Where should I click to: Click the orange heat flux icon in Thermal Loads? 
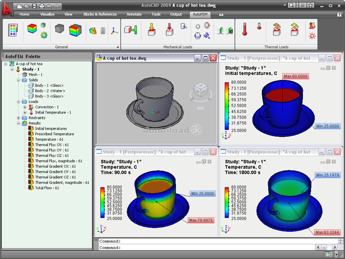click(x=276, y=29)
